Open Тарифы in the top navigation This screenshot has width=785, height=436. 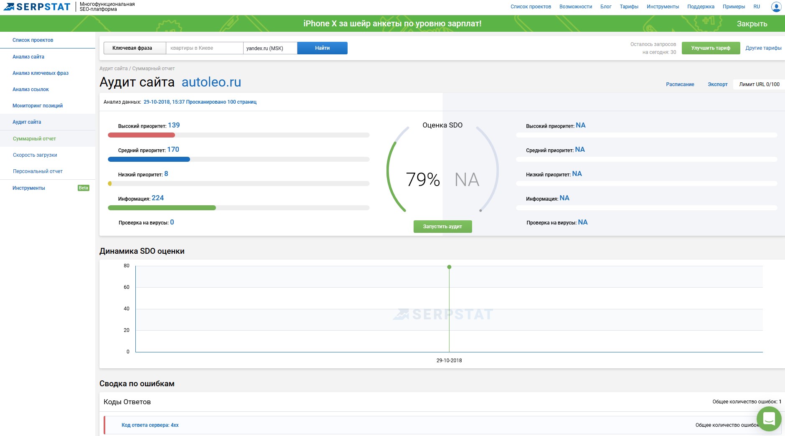pyautogui.click(x=629, y=7)
